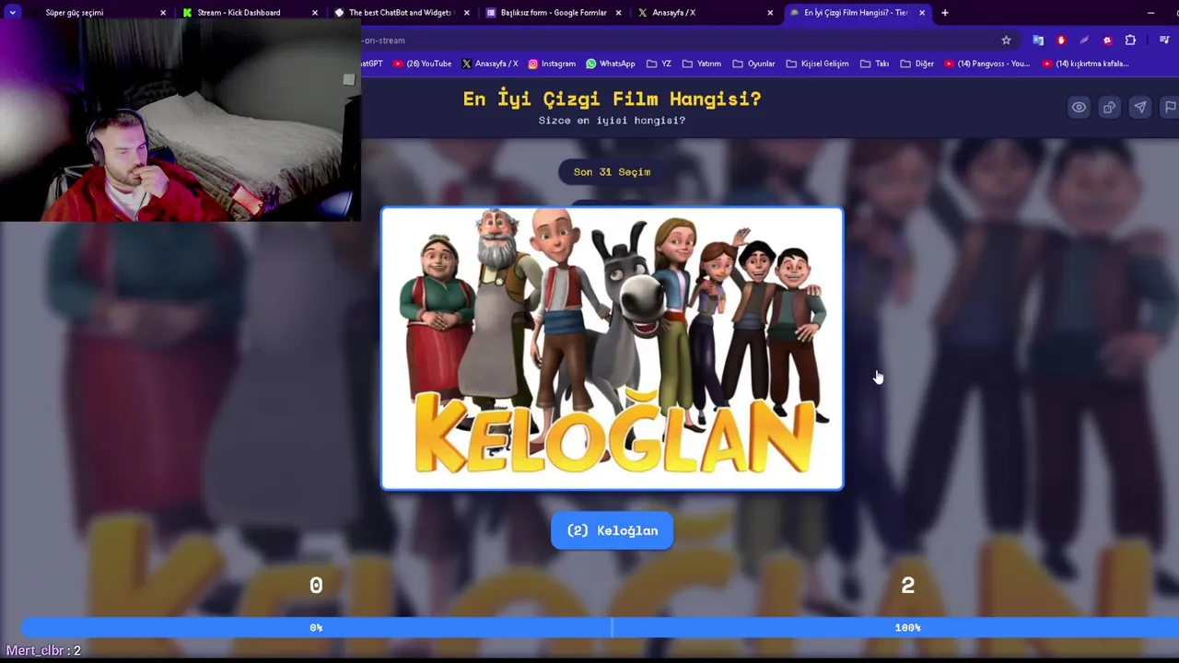Click the red ad blocker extension icon

[1061, 40]
